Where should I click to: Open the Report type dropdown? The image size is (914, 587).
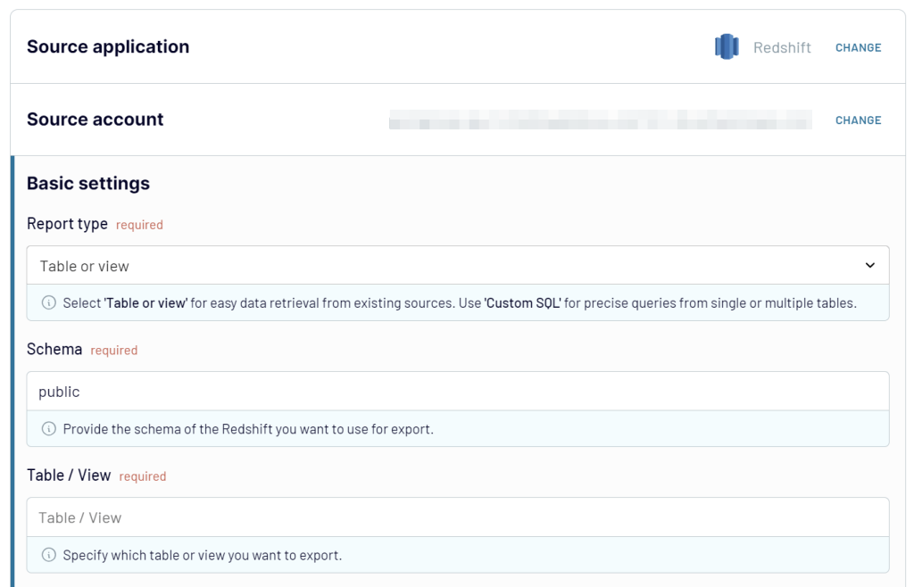pos(457,265)
